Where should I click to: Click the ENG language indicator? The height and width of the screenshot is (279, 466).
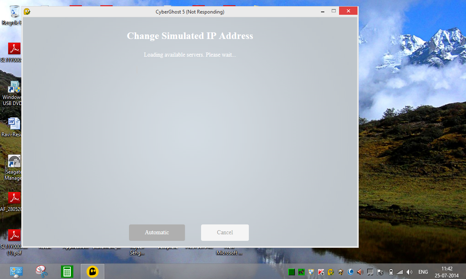(423, 272)
